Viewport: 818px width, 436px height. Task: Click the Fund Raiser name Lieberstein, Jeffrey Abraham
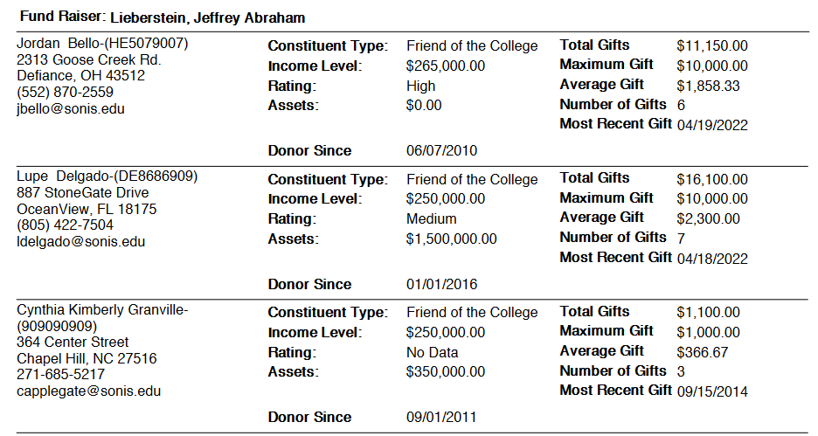tap(207, 17)
